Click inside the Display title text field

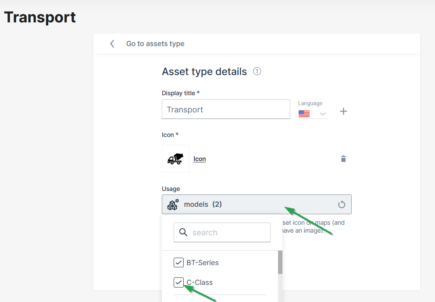226,109
